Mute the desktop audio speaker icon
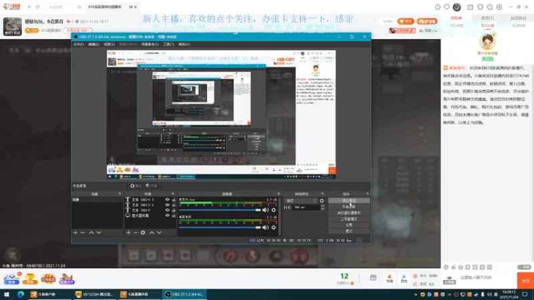 (x=266, y=227)
